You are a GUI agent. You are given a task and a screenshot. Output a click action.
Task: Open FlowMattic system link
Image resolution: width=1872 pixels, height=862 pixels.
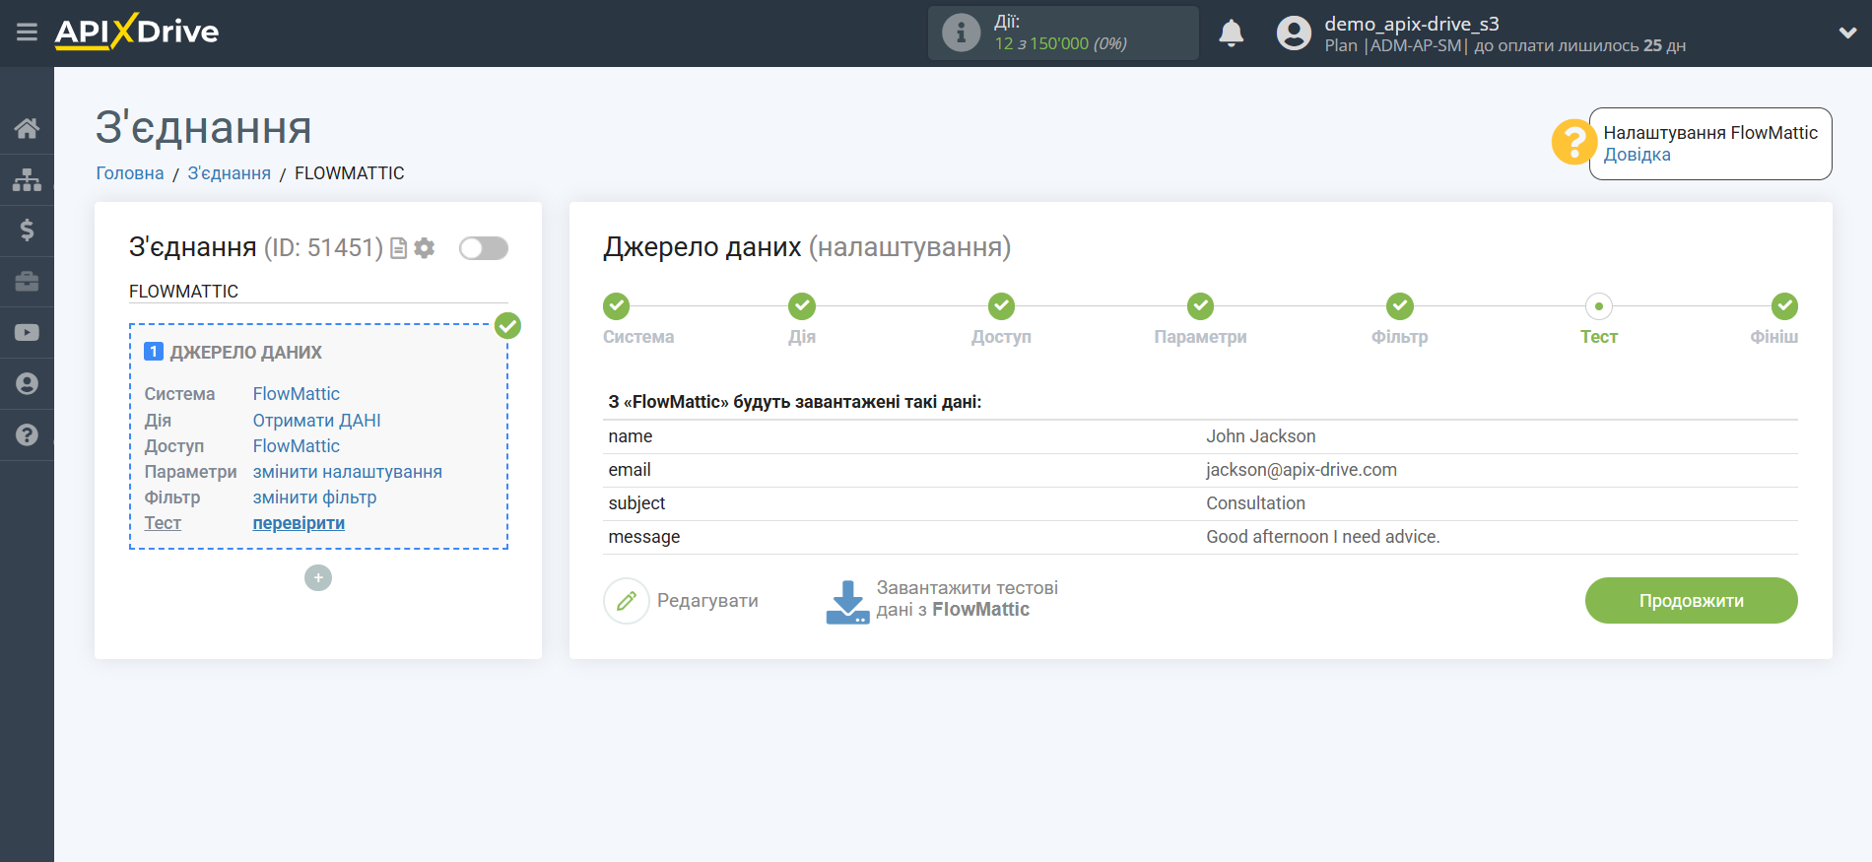coord(296,394)
